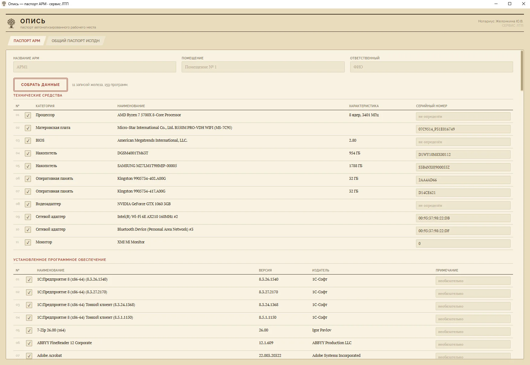Select the text AMD Ryzen 7 5700X 8-Core Processor
This screenshot has width=530, height=365.
149,115
